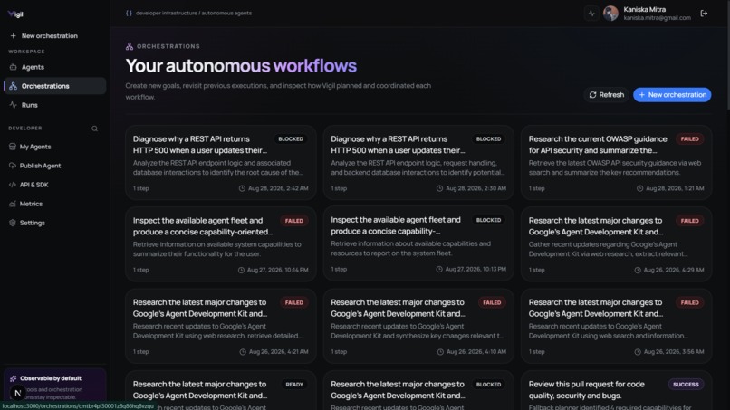This screenshot has width=730, height=410.
Task: Click the kaniska.mitra@gmail.com account email
Action: [x=657, y=18]
